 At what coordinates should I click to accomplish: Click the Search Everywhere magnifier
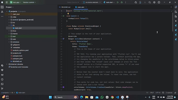(150, 2)
